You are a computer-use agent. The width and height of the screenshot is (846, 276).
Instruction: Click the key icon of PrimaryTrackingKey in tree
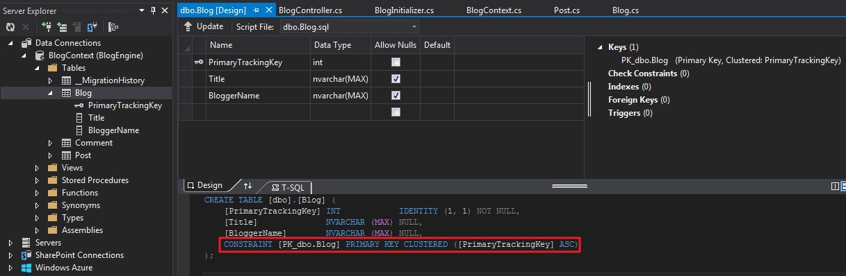pos(79,105)
